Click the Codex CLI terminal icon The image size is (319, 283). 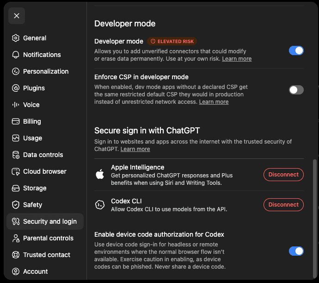100,205
